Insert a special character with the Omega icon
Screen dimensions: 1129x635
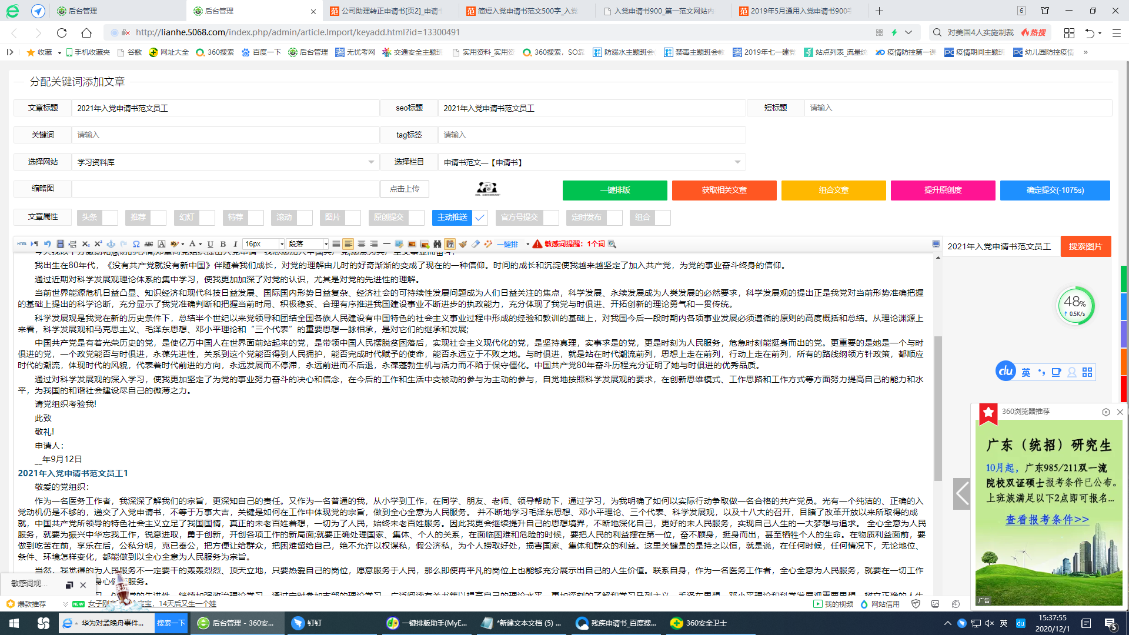[136, 244]
